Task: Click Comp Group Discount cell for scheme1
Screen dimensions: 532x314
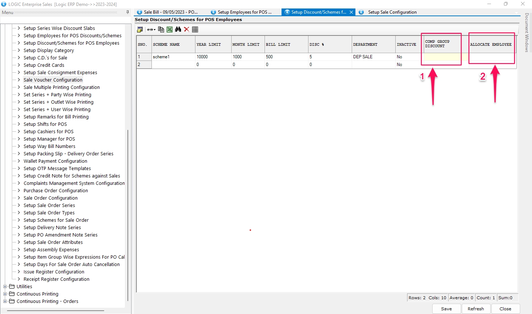Action: (x=442, y=57)
